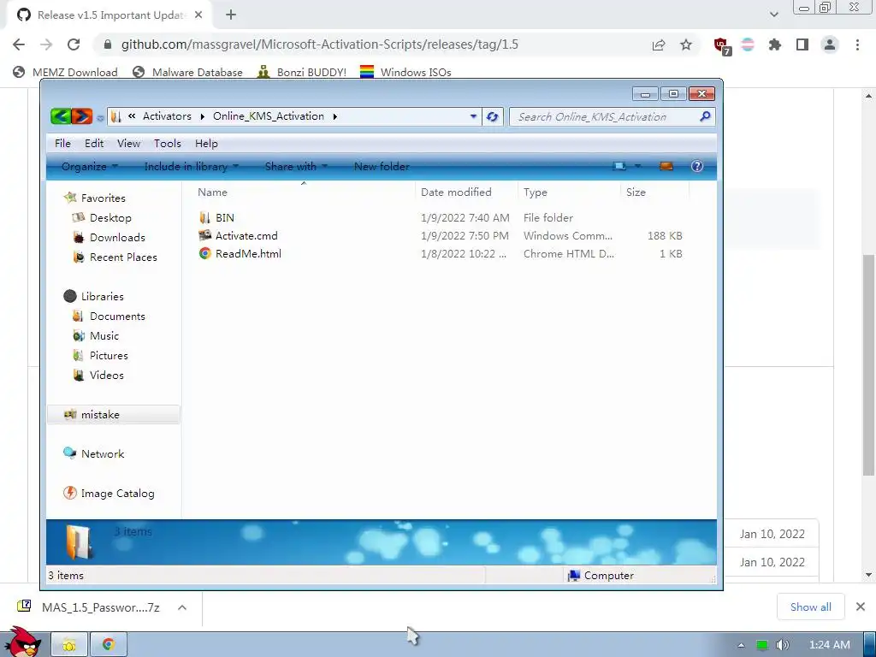Expand the arrow after the Activators breadcrumb
This screenshot has width=876, height=657.
tap(202, 116)
